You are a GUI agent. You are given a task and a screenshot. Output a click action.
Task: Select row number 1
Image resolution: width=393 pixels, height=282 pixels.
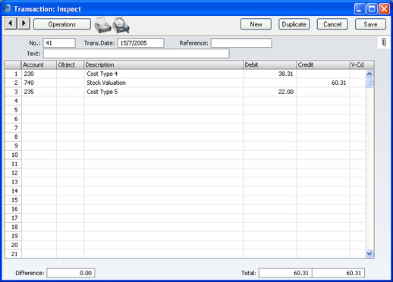point(13,74)
